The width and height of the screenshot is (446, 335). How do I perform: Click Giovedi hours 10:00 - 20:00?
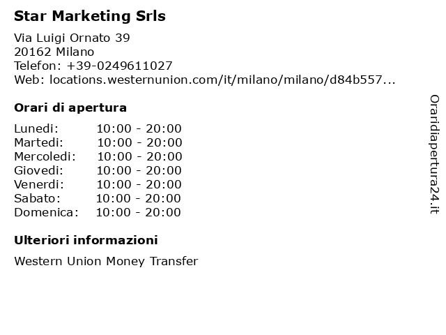point(139,170)
